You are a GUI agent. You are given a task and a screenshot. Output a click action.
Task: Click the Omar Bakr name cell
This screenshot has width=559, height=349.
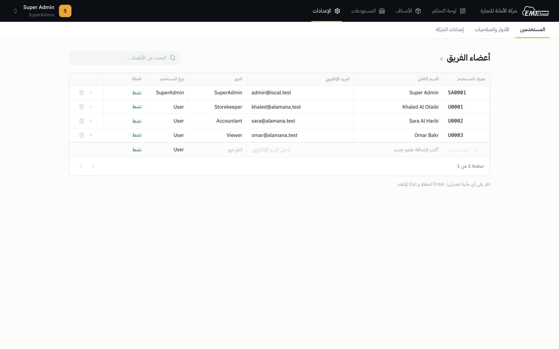[x=399, y=135]
